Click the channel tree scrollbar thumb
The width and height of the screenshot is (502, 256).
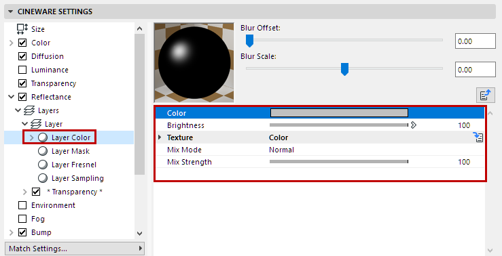[139, 104]
